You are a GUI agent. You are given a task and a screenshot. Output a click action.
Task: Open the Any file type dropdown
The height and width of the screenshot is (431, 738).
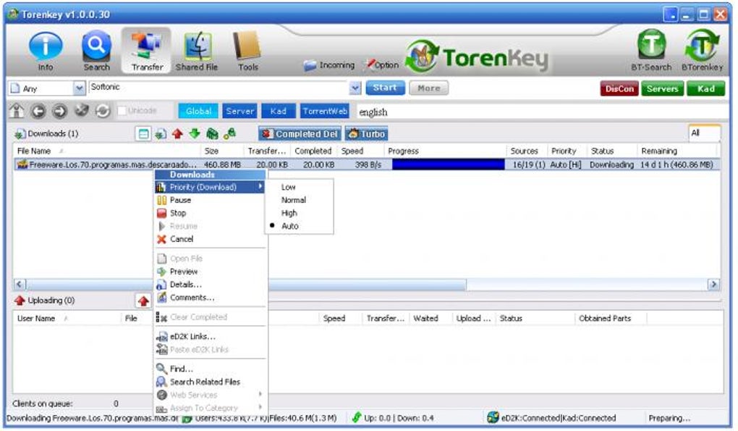[79, 88]
